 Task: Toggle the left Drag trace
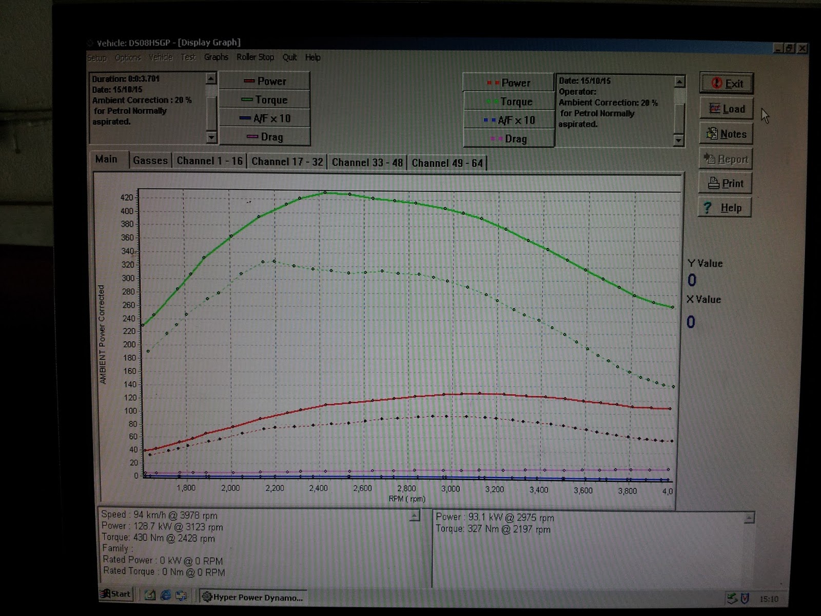click(264, 137)
